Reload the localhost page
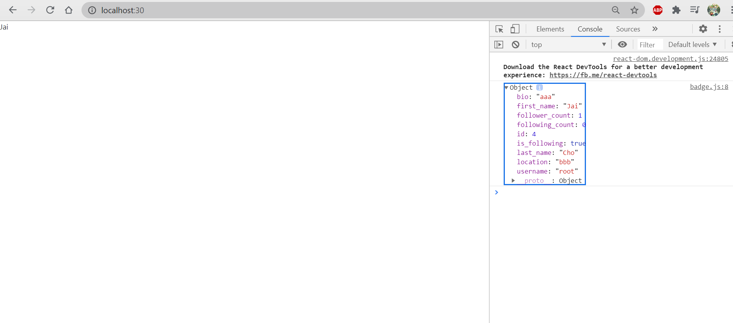Screen dimensions: 733x323 [x=50, y=10]
